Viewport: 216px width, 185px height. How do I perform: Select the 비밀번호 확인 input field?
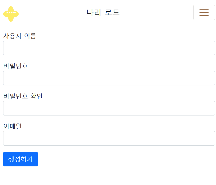click(109, 108)
